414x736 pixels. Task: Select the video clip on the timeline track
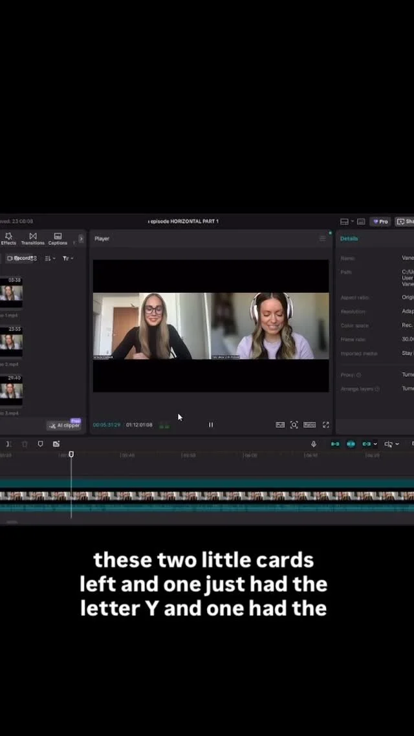[207, 495]
